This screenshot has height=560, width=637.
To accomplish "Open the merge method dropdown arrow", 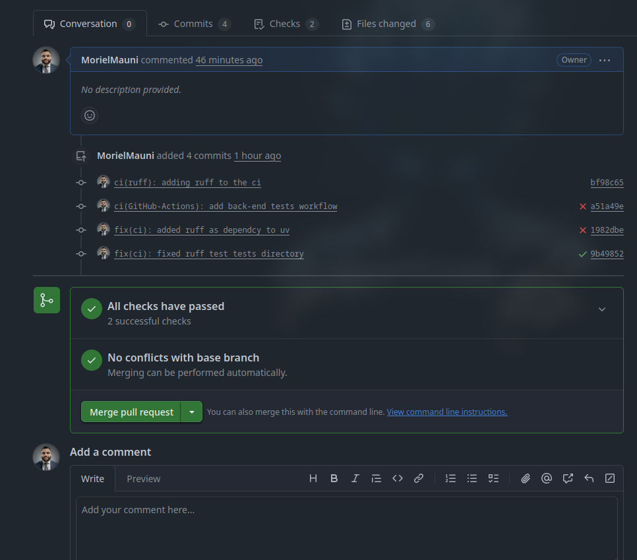I will 192,412.
